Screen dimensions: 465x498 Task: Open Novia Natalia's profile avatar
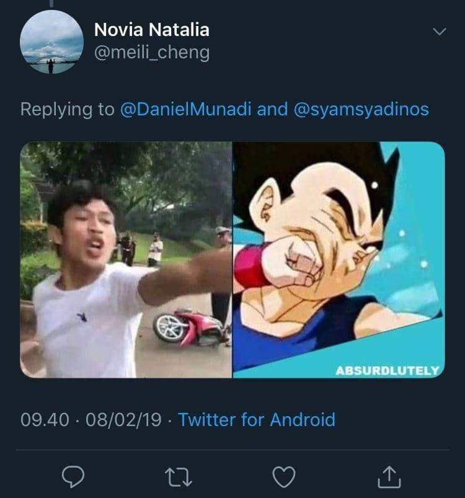(x=52, y=42)
